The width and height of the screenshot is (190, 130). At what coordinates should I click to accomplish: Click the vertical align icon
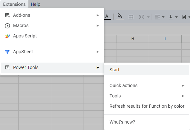(171, 17)
